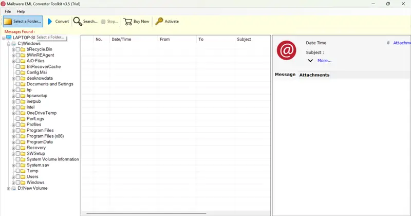
Task: Open Search with the magnifier icon
Action: pyautogui.click(x=78, y=22)
